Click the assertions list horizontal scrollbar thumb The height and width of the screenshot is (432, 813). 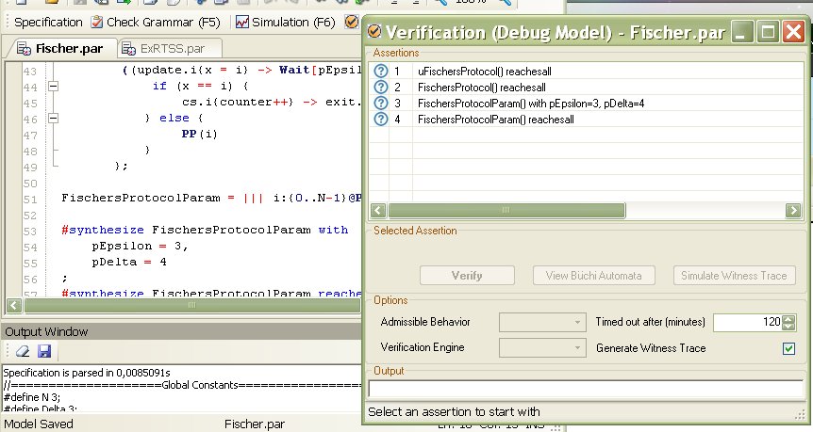(506, 210)
